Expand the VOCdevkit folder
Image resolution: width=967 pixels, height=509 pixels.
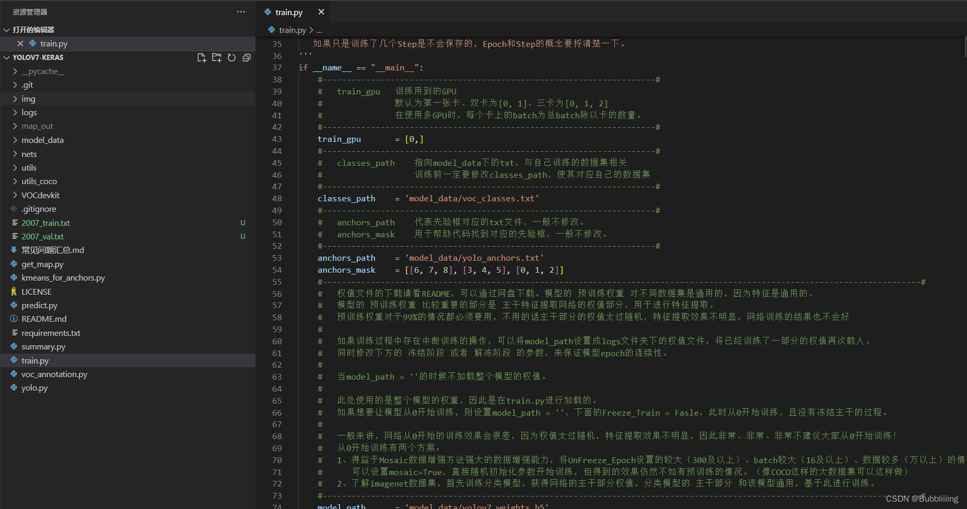point(15,195)
